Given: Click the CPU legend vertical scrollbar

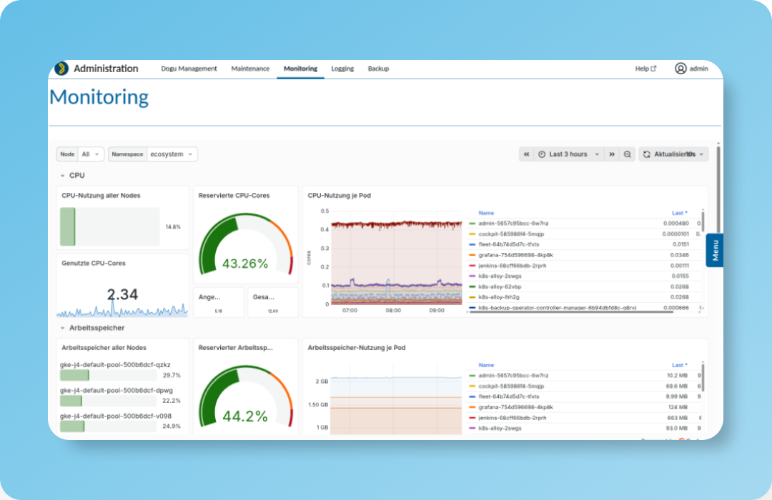Looking at the screenshot, I should (x=703, y=221).
